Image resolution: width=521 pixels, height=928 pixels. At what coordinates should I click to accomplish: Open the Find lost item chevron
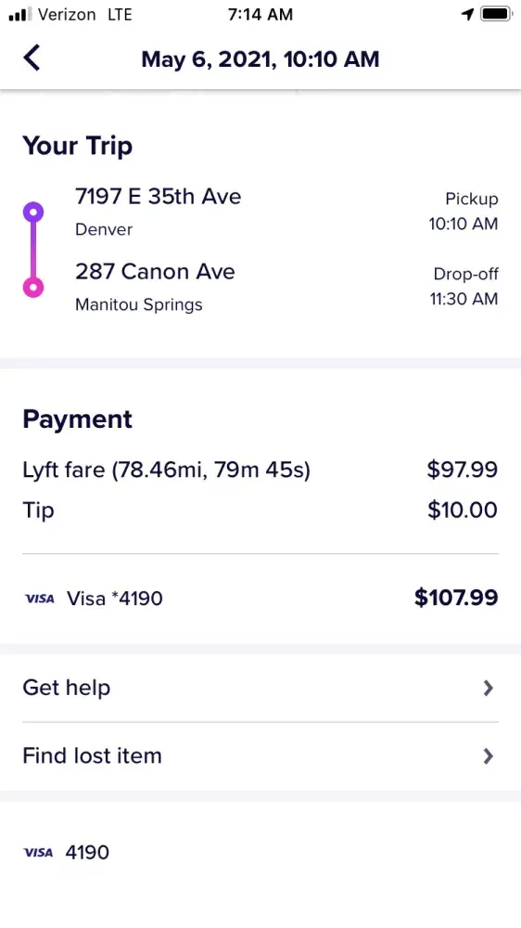tap(488, 755)
